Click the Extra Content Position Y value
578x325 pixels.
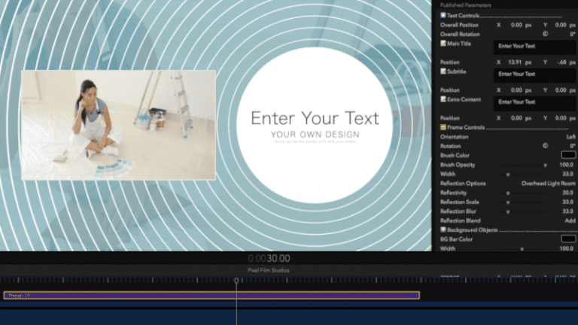[561, 118]
